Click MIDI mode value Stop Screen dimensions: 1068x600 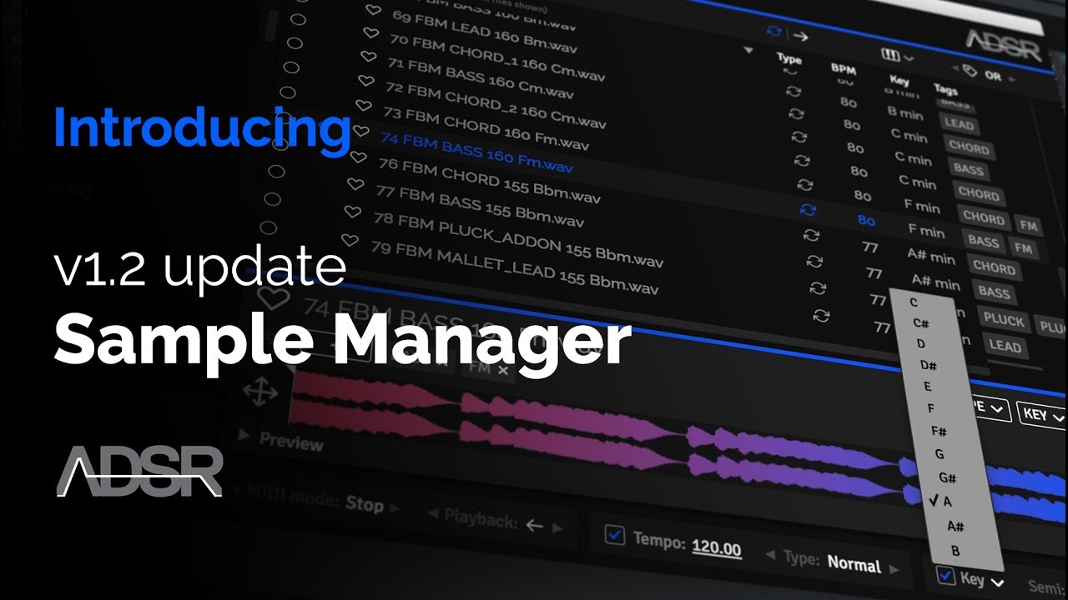(x=364, y=504)
